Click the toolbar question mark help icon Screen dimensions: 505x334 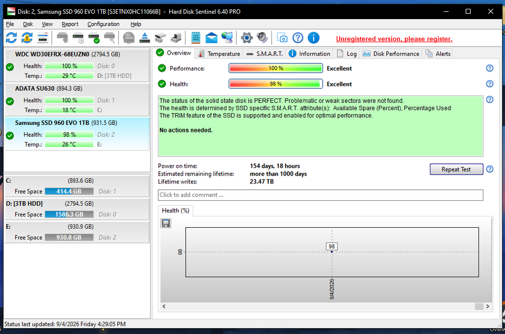point(297,38)
